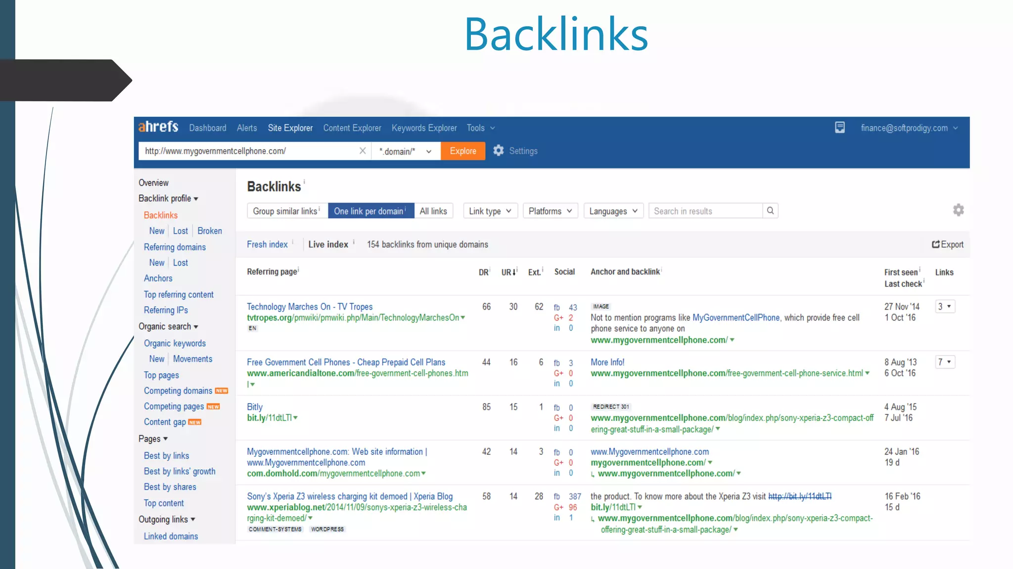Open the Keywords Explorer tab
1013x569 pixels.
pos(424,128)
